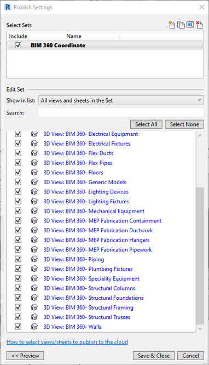
Task: Click the 3D view icon for Flex Ducts
Action: point(34,153)
